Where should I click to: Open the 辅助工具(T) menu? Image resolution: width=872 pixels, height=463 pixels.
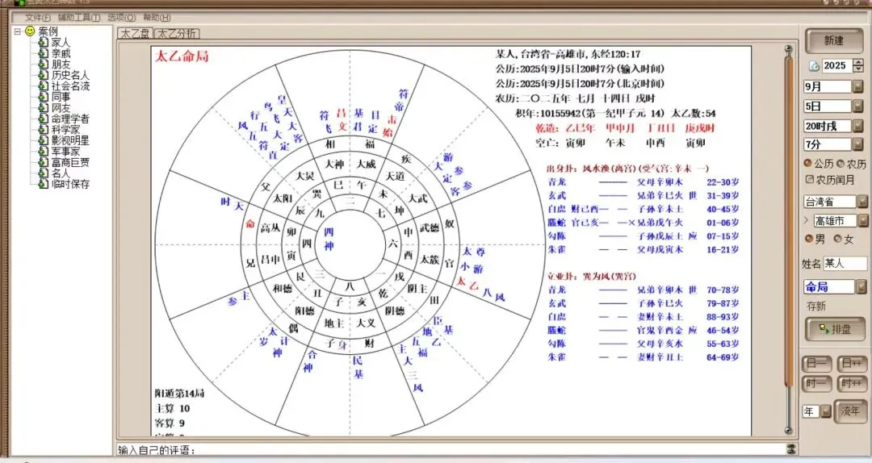(x=79, y=18)
